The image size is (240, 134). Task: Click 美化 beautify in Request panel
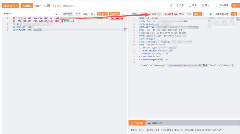93,14
